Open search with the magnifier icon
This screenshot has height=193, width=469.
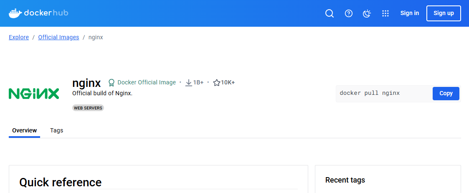pyautogui.click(x=330, y=13)
